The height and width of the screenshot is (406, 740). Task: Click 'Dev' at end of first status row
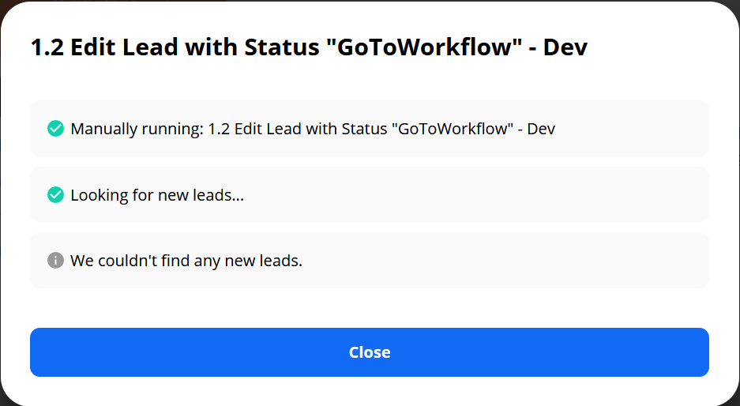pos(541,129)
